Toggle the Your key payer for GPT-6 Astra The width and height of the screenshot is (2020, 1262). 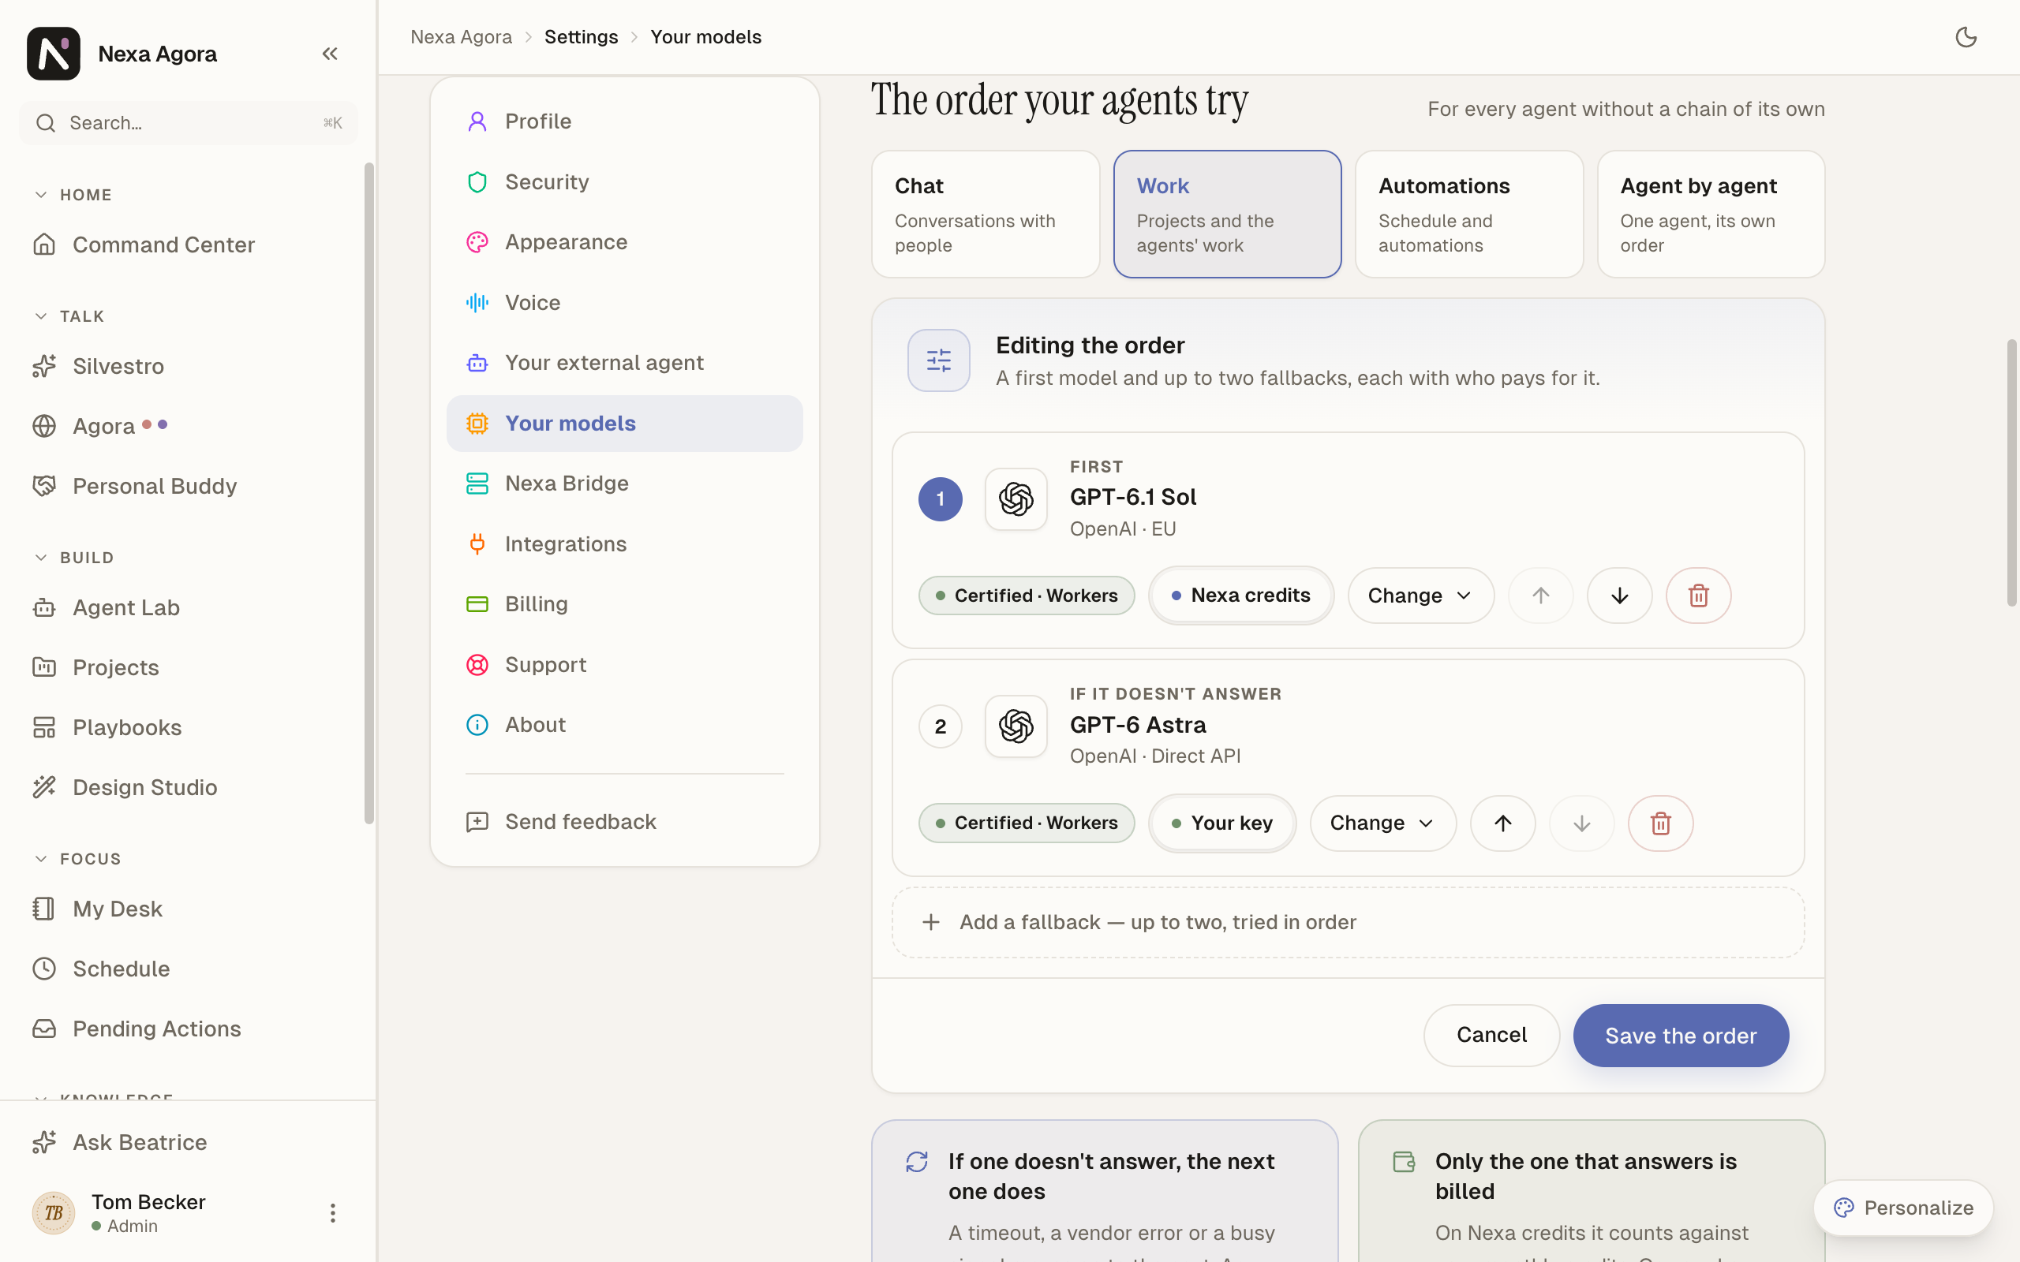1222,823
